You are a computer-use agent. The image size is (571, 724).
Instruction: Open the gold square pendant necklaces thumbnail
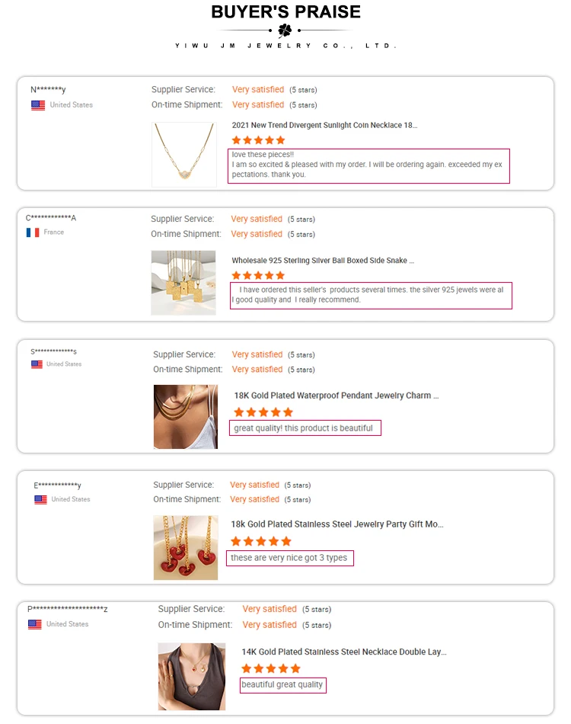(x=183, y=283)
